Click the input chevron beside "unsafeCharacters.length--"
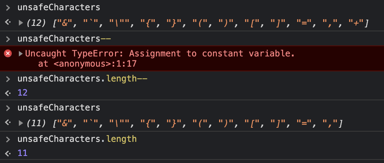The height and width of the screenshot is (163, 384). pyautogui.click(x=7, y=79)
